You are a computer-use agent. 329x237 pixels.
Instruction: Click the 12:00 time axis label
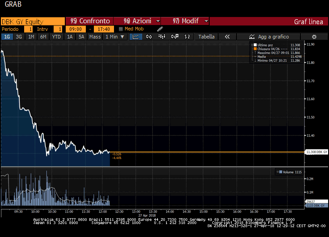(x=103, y=212)
